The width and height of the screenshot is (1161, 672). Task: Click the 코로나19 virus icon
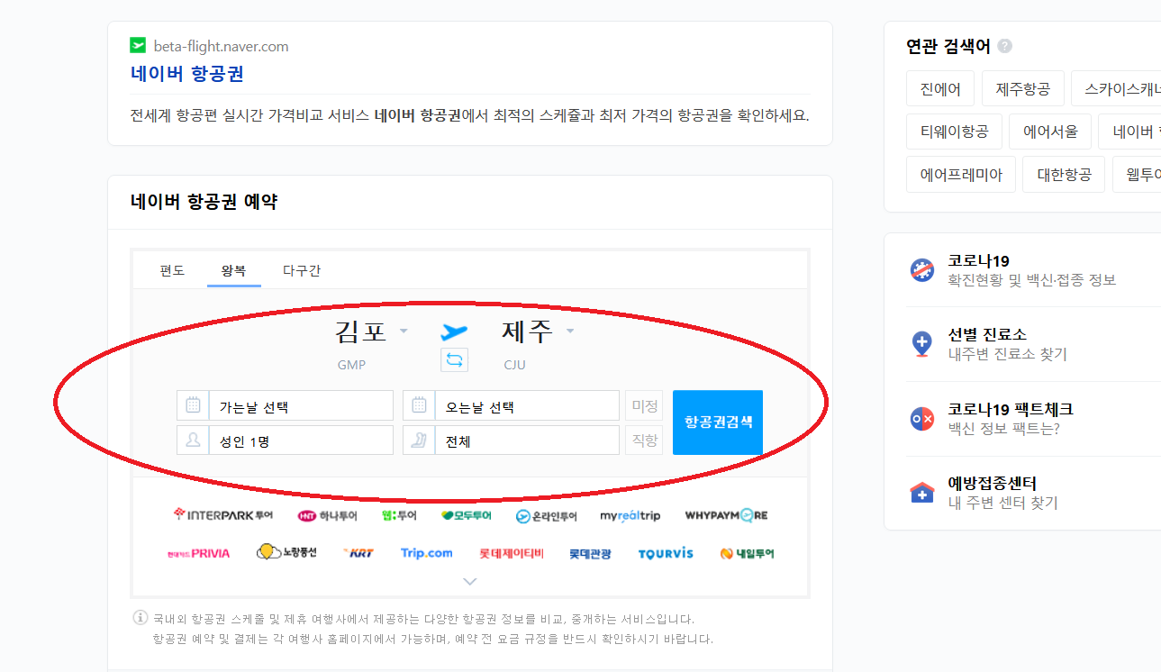pos(922,270)
